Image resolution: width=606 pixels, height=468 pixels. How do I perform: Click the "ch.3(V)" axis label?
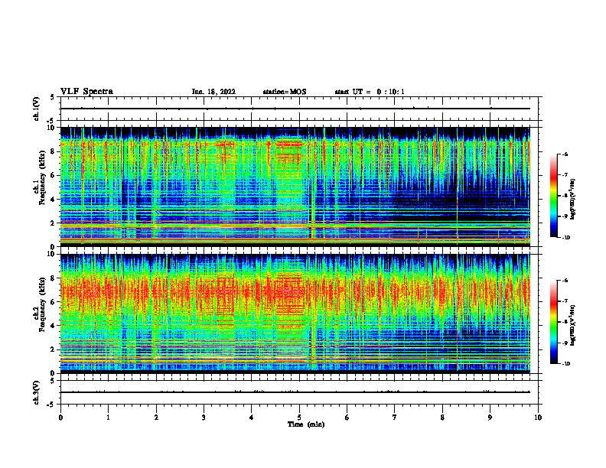[x=37, y=392]
